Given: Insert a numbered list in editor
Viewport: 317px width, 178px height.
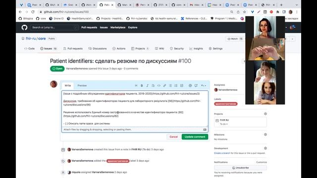Looking at the screenshot, I should click(176, 86).
